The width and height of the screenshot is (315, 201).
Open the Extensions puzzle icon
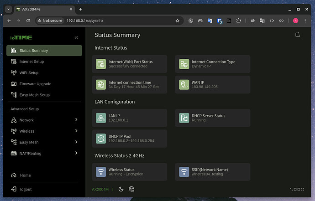click(238, 21)
